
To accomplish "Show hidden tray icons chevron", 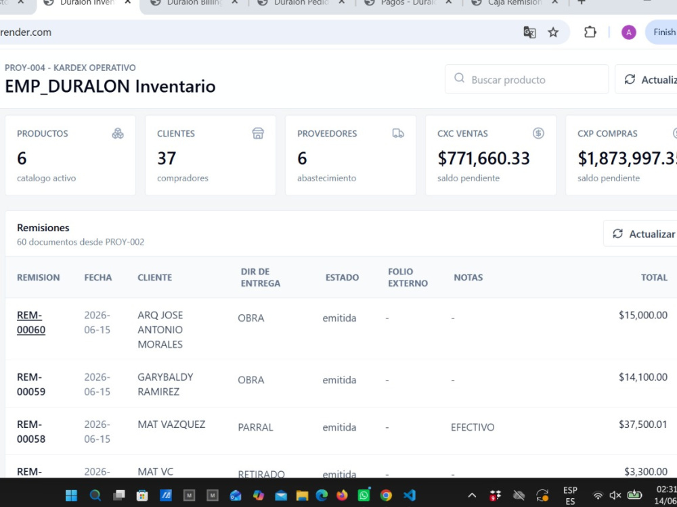I will tap(472, 496).
